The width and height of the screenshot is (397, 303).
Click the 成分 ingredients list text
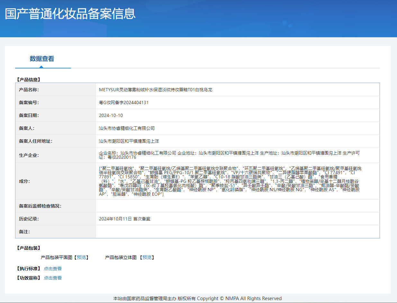point(230,181)
